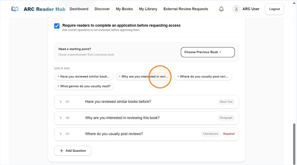
Task: Click the Checkboxes type badge
Action: (x=211, y=134)
